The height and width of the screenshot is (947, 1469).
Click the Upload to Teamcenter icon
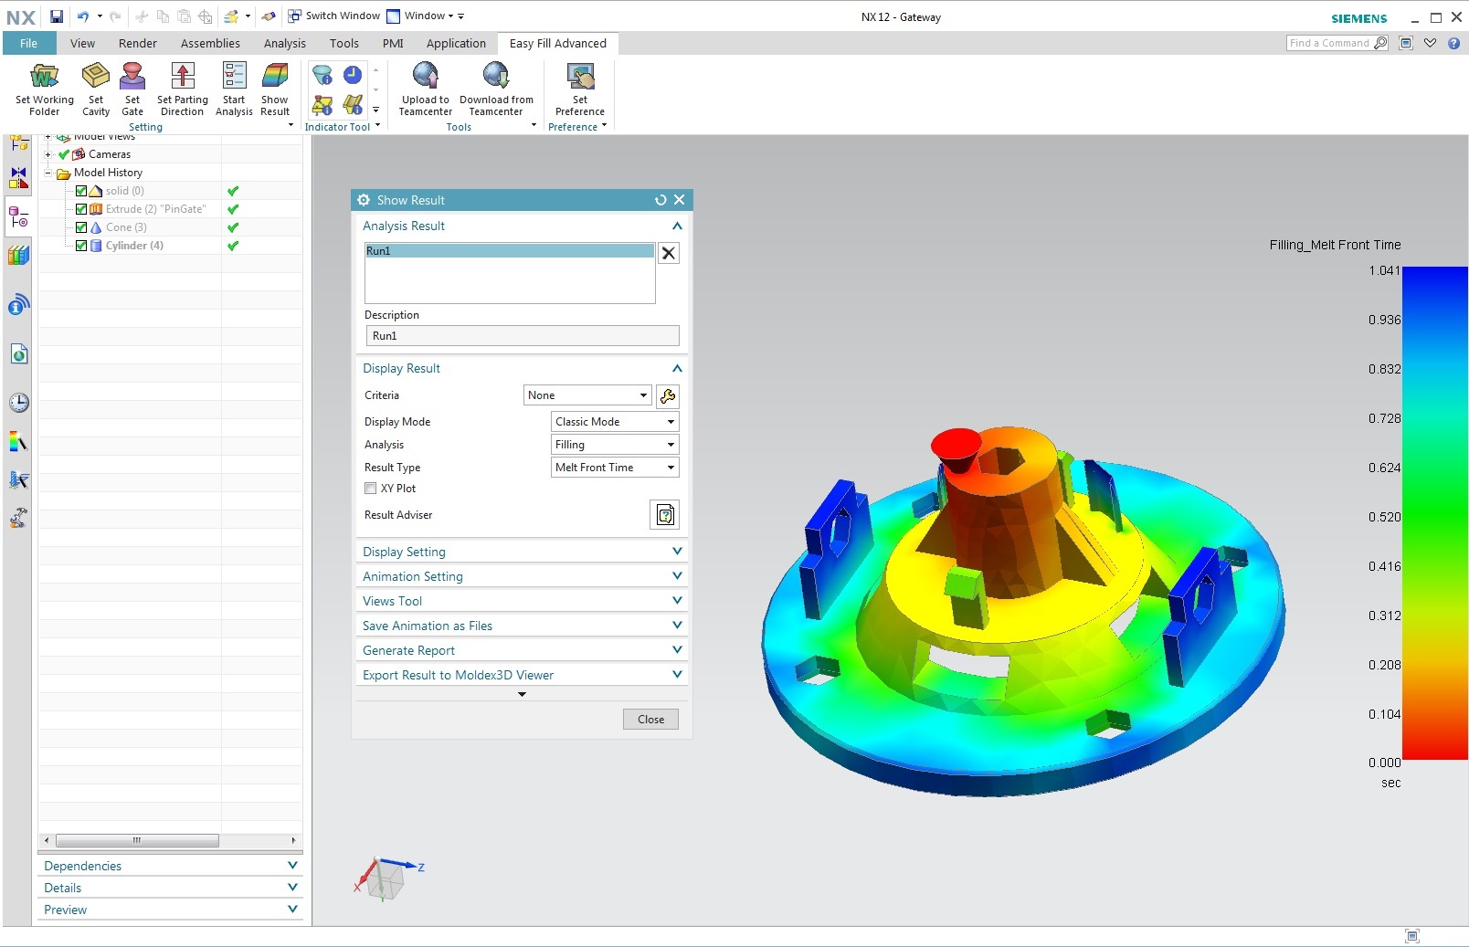[426, 89]
